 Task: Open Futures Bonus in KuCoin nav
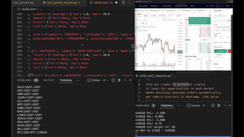tap(167, 6)
